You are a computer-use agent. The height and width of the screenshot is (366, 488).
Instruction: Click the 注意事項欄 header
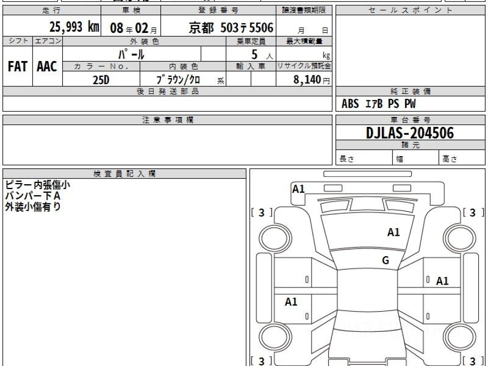[x=168, y=120]
